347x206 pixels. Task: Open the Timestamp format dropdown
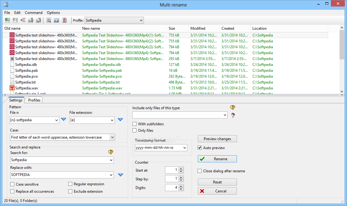[x=185, y=148]
